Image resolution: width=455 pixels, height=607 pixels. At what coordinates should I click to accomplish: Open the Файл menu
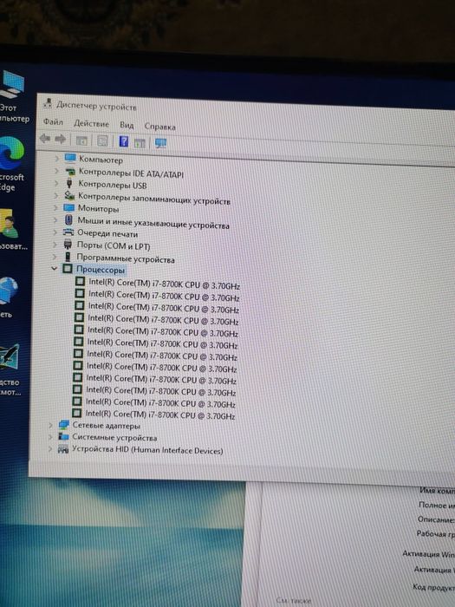tap(53, 122)
